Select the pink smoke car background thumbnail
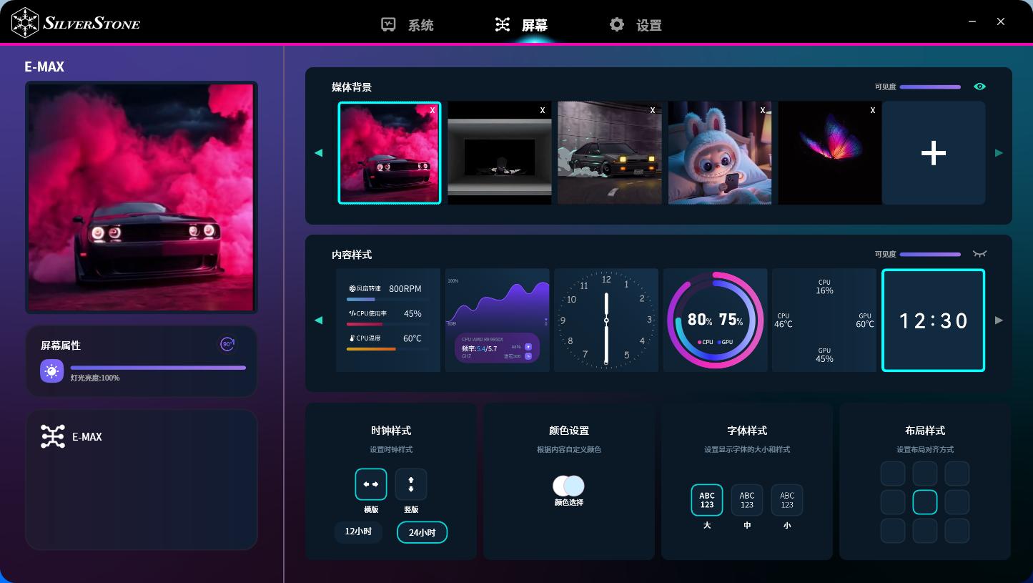1033x583 pixels. click(390, 153)
